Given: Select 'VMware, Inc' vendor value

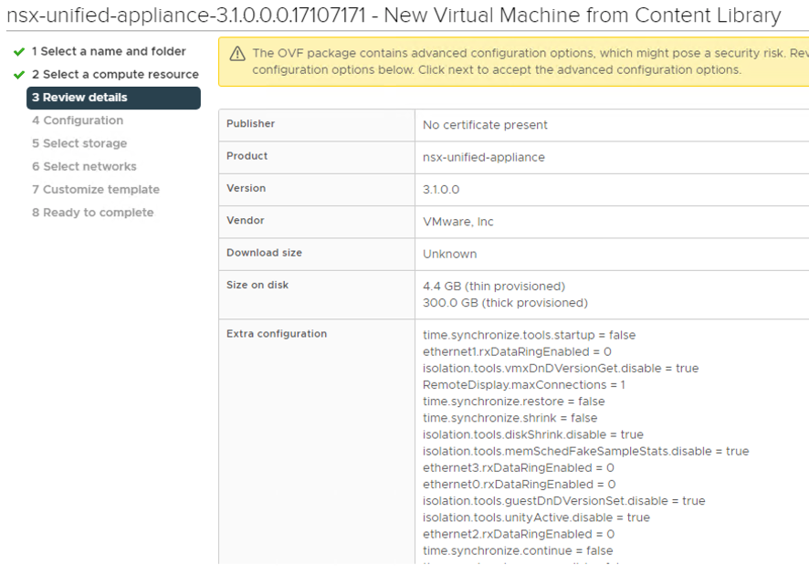Looking at the screenshot, I should click(x=458, y=222).
